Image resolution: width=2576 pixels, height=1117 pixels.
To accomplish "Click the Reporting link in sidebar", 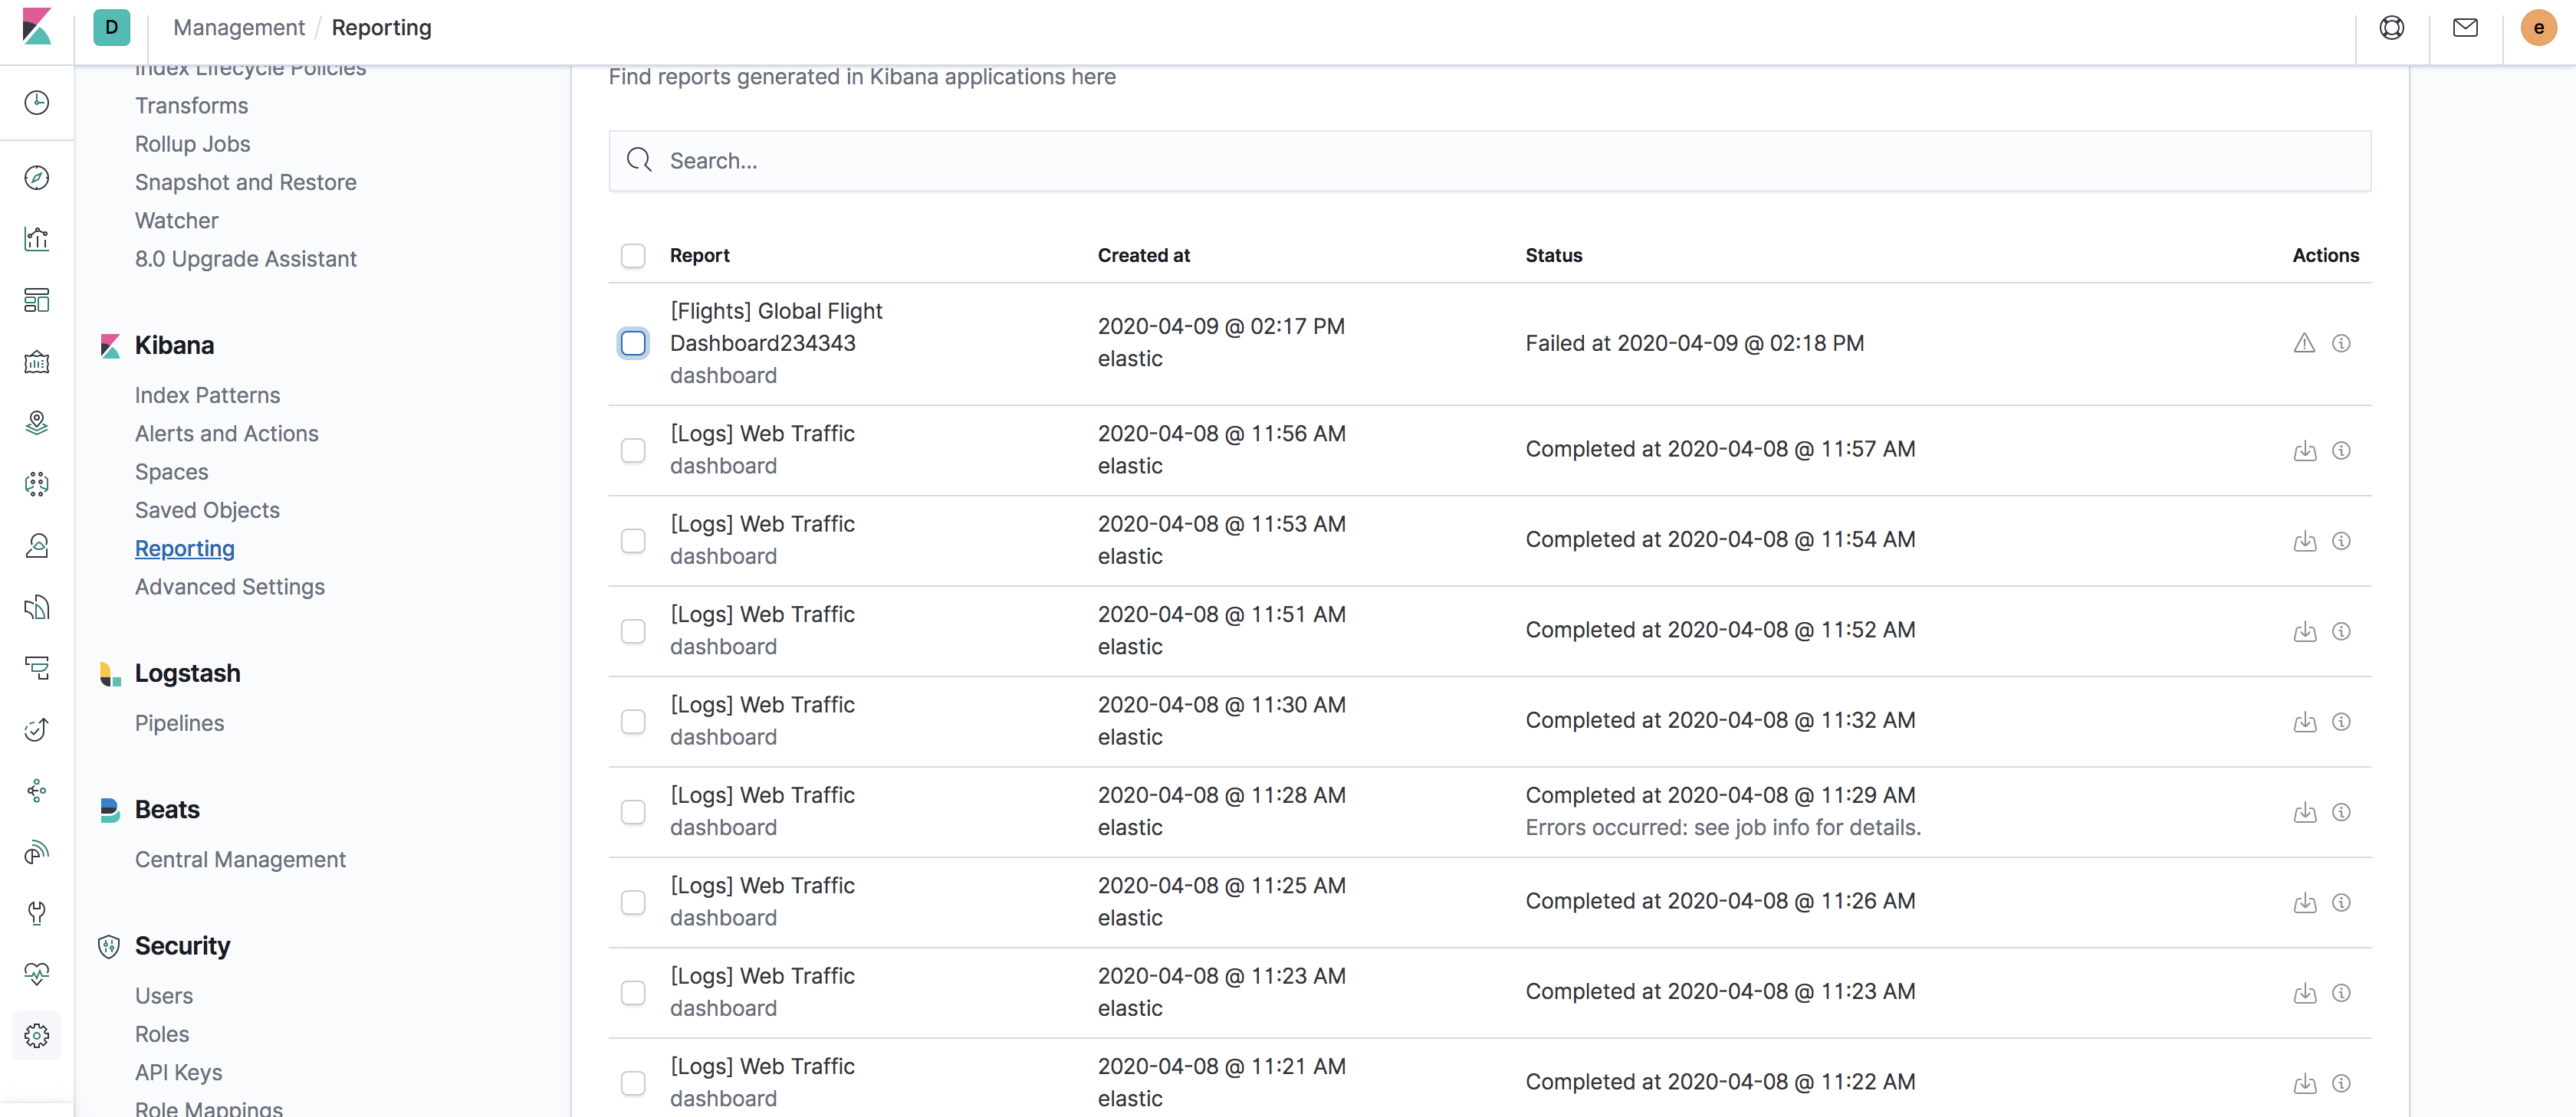I will [185, 549].
